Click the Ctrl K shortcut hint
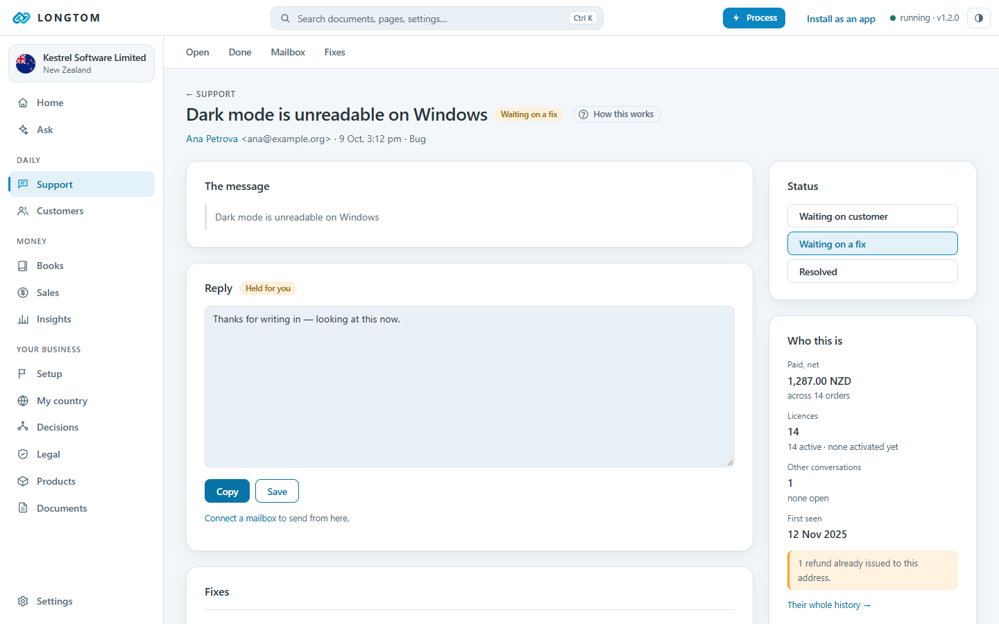Viewport: 999px width, 624px height. [x=583, y=19]
